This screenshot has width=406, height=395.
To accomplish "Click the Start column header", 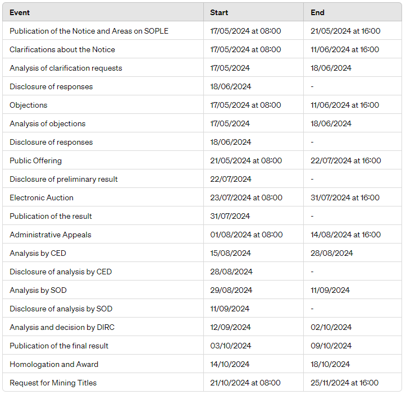I will pos(219,12).
